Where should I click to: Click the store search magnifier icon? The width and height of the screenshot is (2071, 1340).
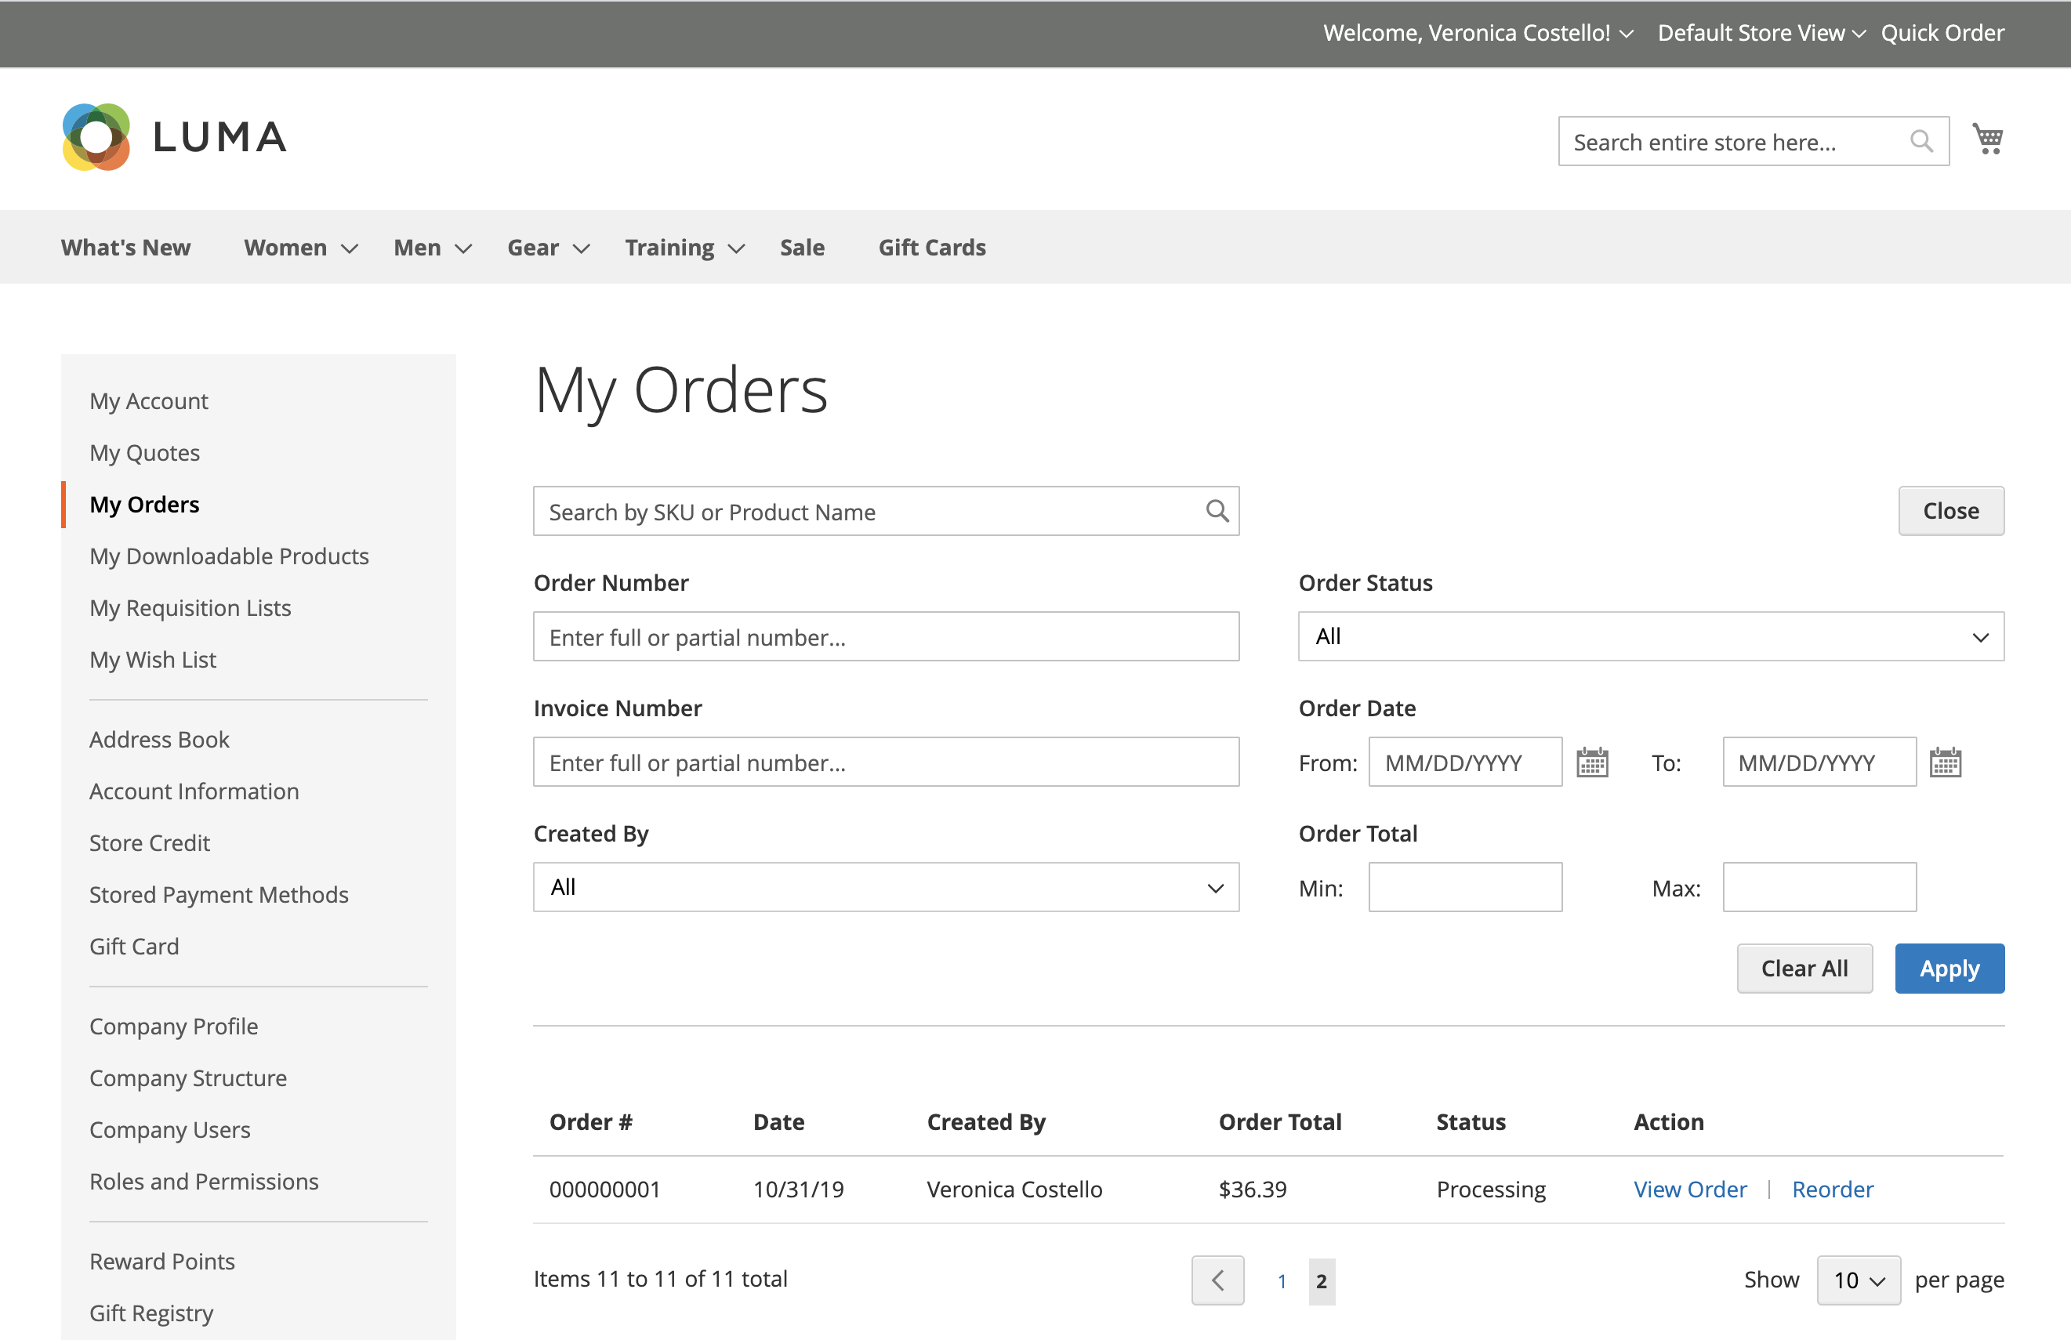coord(1921,141)
